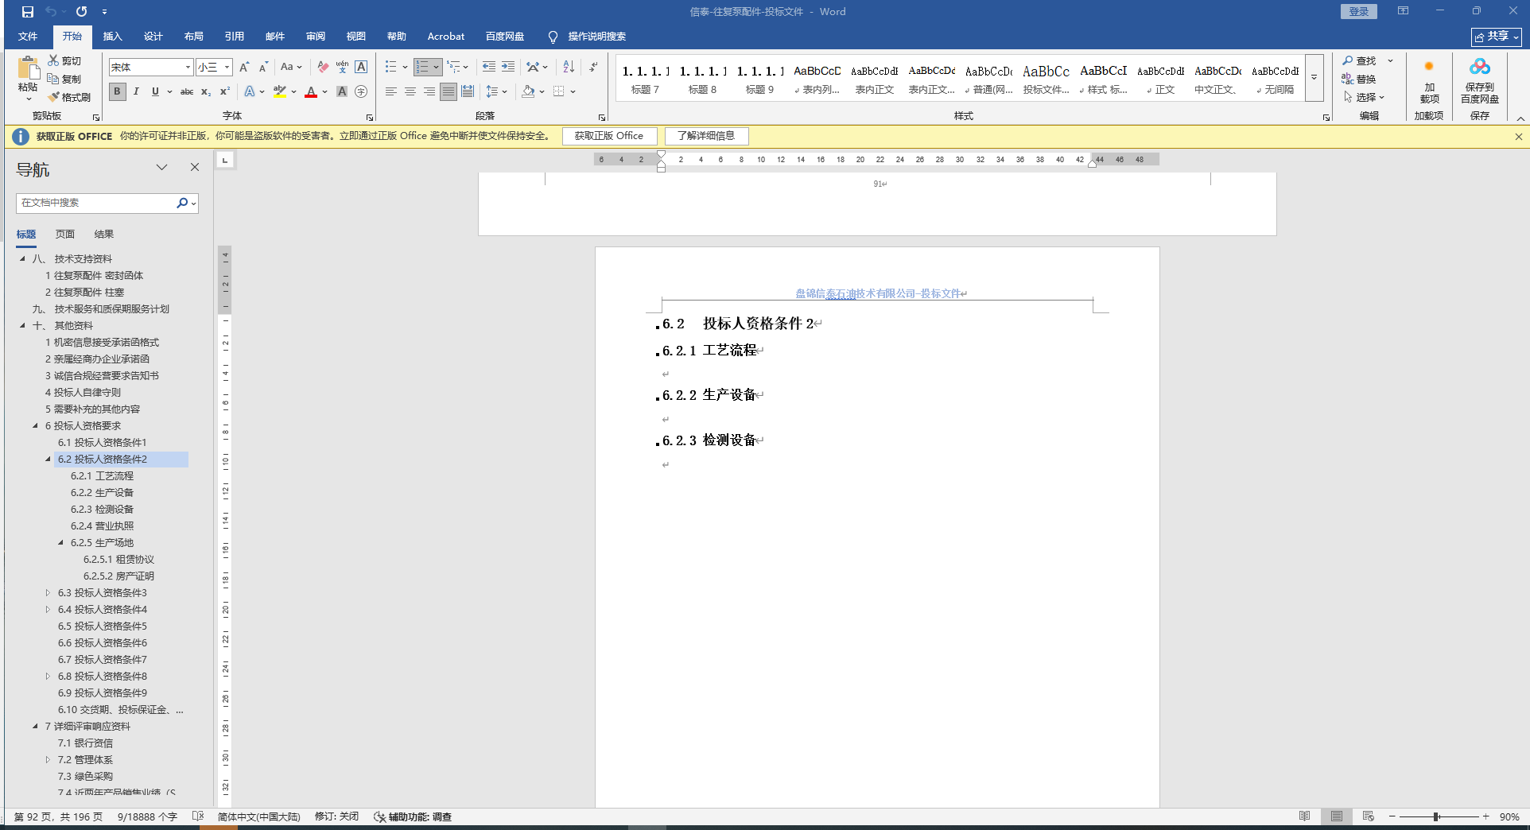The image size is (1530, 830).
Task: Open the line spacing dropdown
Action: click(496, 92)
